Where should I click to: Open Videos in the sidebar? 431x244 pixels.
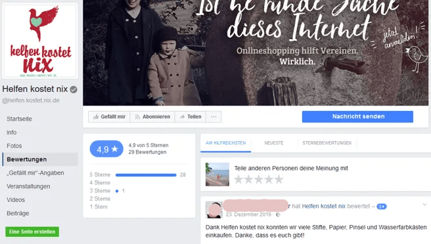16,200
